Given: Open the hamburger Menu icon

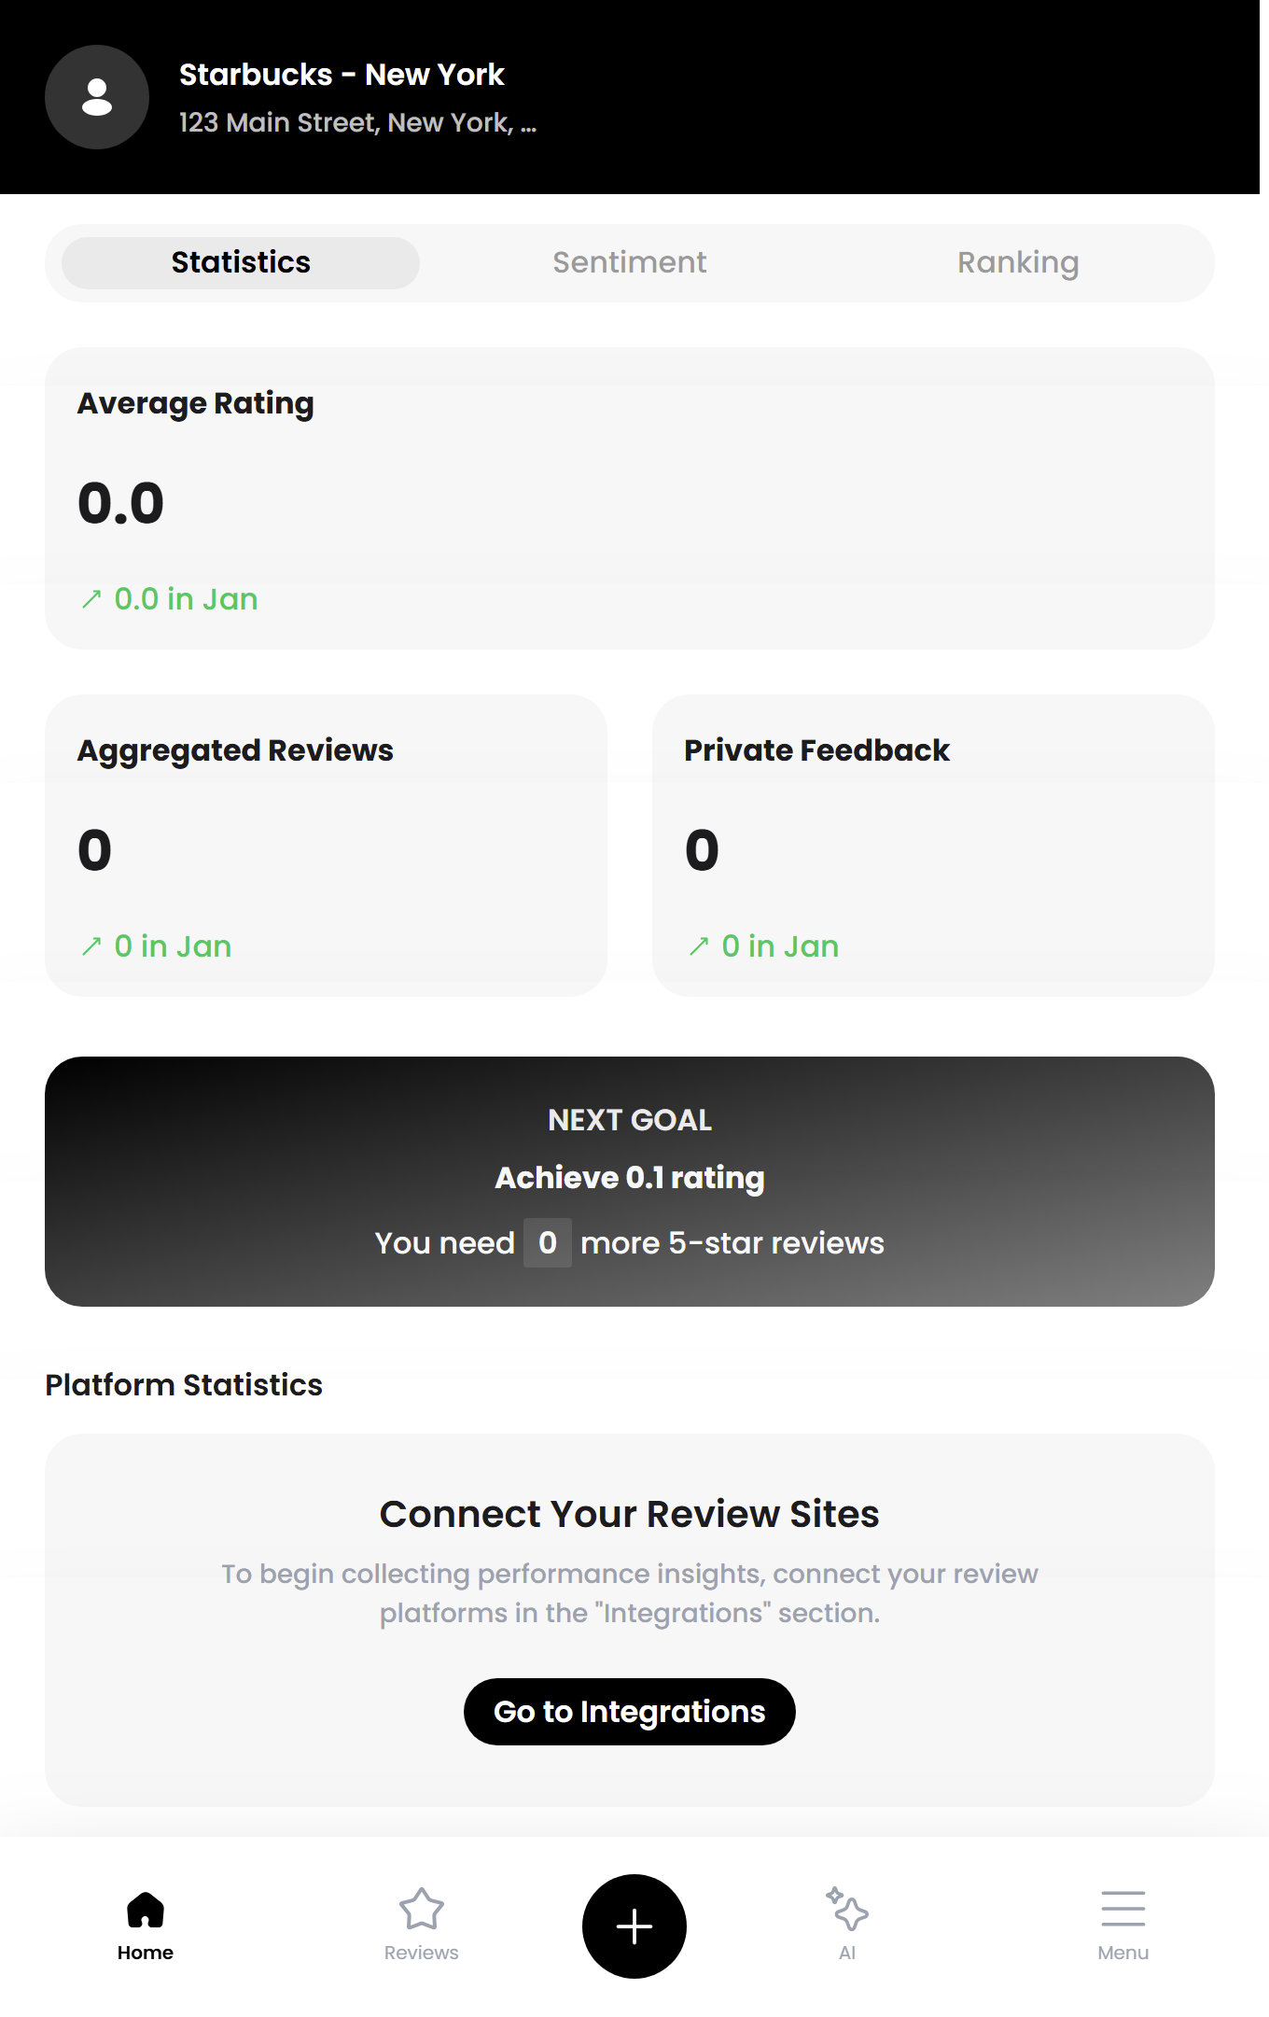Looking at the screenshot, I should pos(1123,1910).
